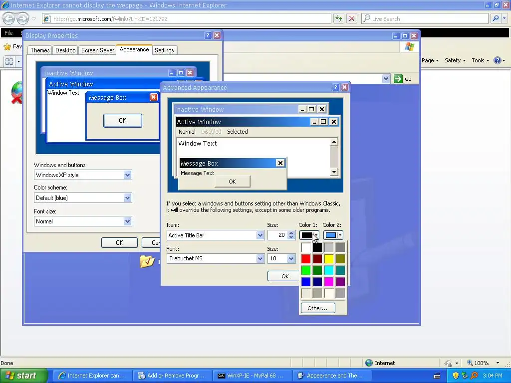Open the Themes tab

point(40,50)
